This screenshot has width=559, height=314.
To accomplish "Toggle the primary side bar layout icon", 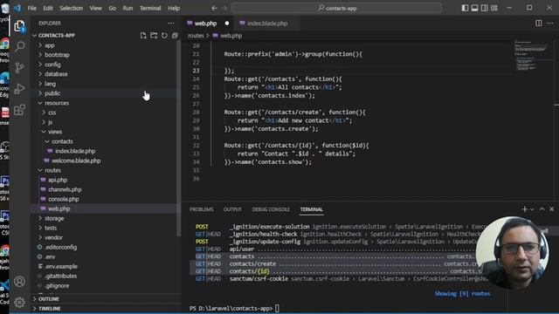I will tap(465, 8).
